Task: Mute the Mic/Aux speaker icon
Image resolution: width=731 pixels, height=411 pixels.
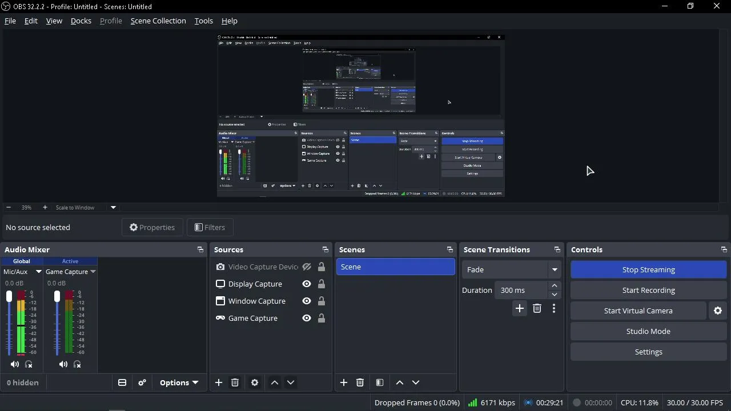Action: (15, 364)
